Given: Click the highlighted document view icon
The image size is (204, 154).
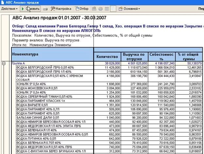Looking at the screenshot, I should (113, 9).
